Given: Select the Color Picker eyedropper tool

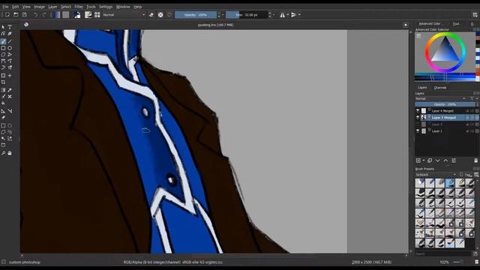Looking at the screenshot, I should click(10, 90).
